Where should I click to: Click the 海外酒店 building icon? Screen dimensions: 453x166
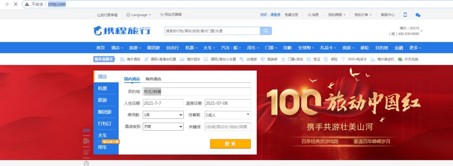122,59
